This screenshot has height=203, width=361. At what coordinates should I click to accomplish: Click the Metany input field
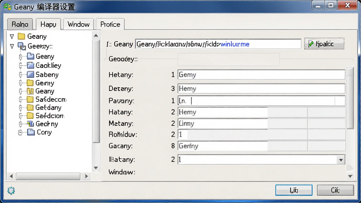261,124
